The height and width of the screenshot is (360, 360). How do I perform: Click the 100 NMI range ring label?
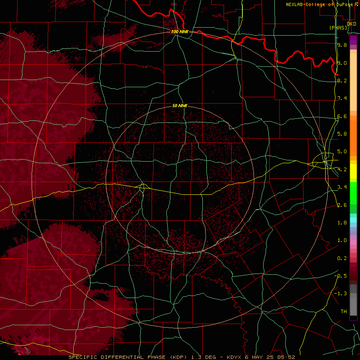tap(180, 32)
